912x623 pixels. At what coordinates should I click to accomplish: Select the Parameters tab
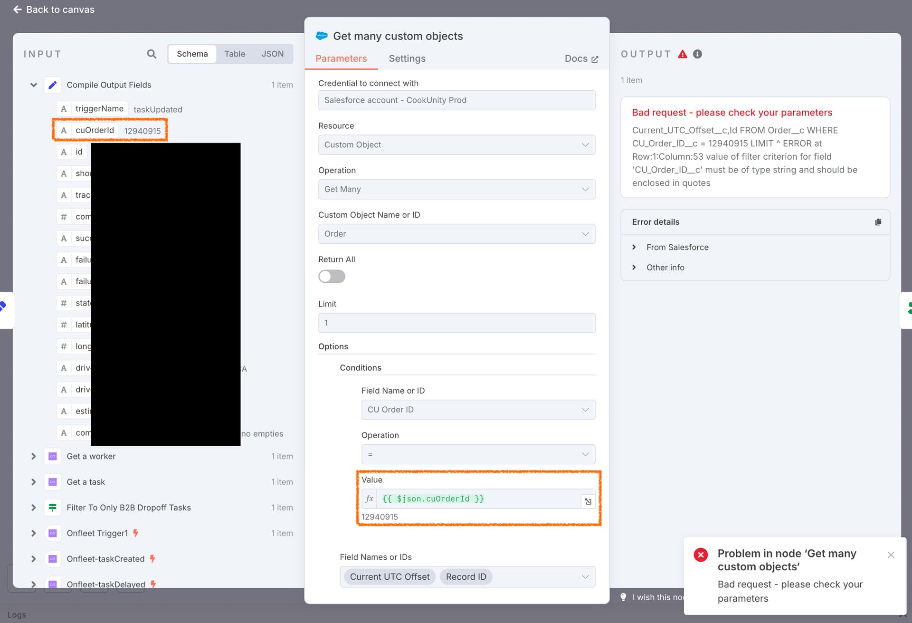coord(341,58)
